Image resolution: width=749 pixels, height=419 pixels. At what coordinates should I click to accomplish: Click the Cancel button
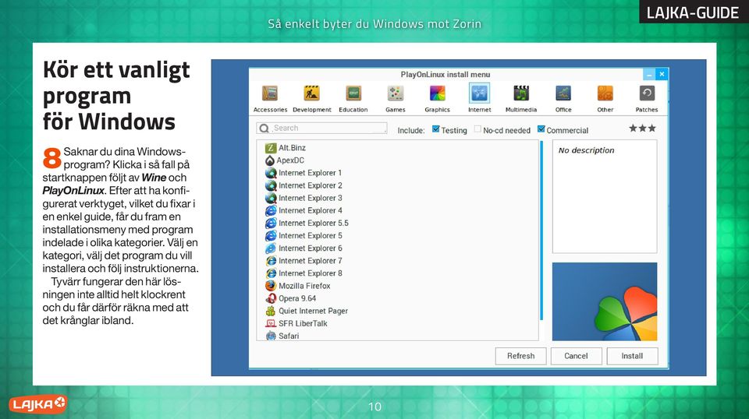(x=576, y=356)
